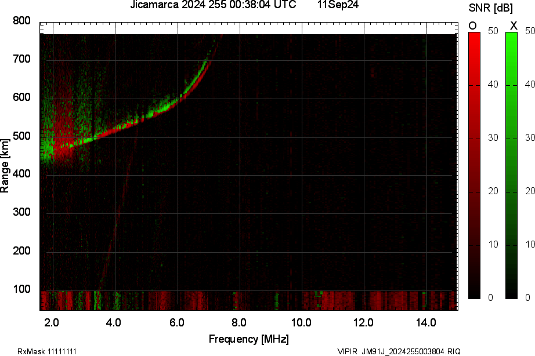Click the "O" label above the red bar
The image size is (535, 356).
473,26
